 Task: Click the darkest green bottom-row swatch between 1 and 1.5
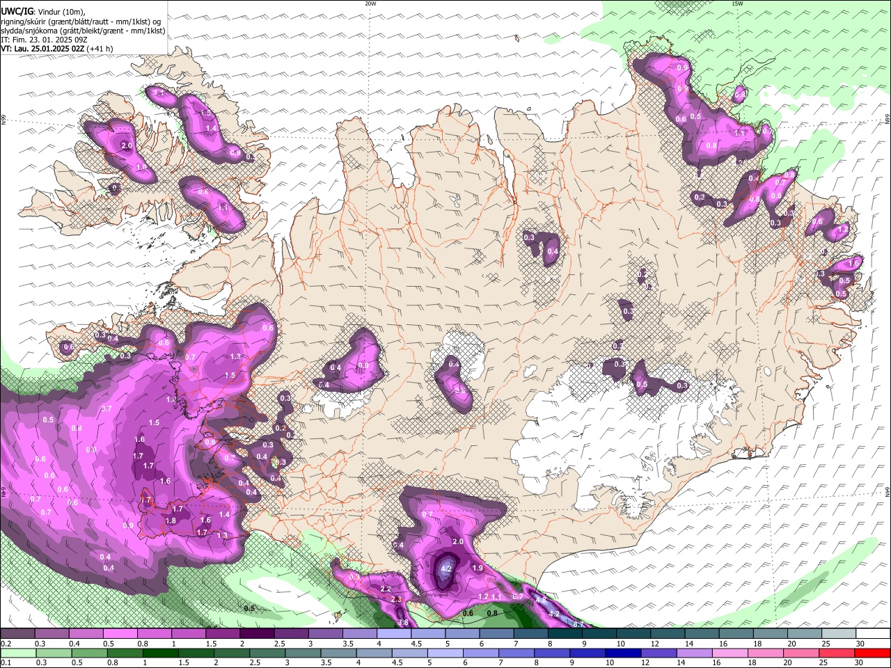pyautogui.click(x=161, y=653)
